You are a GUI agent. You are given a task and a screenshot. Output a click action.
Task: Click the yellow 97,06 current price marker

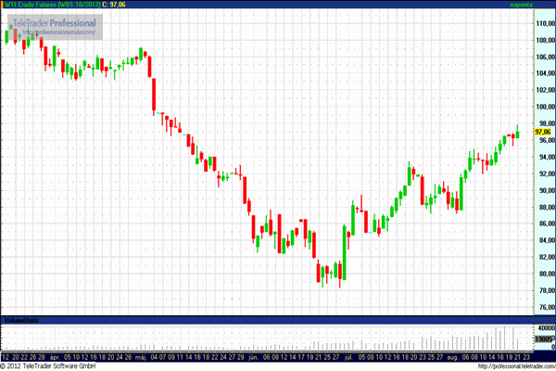pos(542,133)
